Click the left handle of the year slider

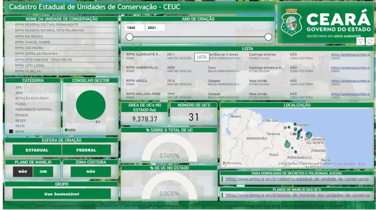pyautogui.click(x=129, y=37)
